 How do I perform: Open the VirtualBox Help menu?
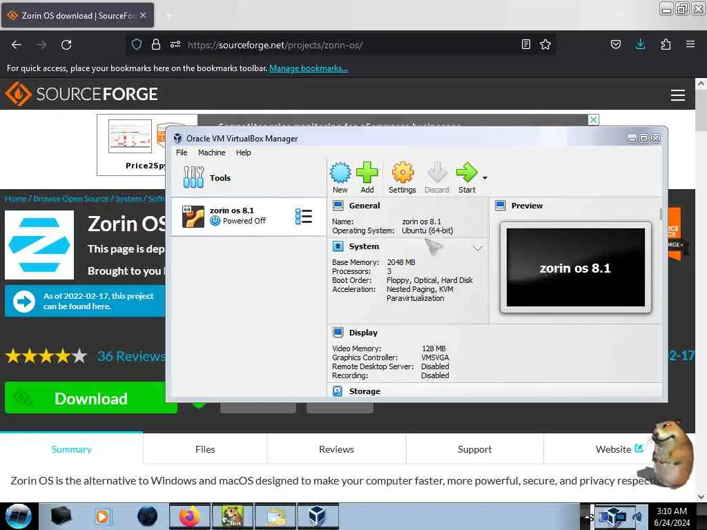click(244, 153)
